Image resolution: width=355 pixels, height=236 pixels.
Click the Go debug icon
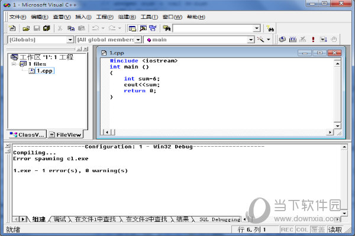point(323,40)
